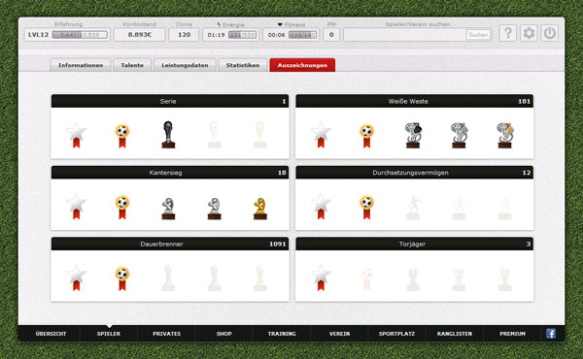Click the power logout icon
The height and width of the screenshot is (359, 583).
(x=550, y=33)
